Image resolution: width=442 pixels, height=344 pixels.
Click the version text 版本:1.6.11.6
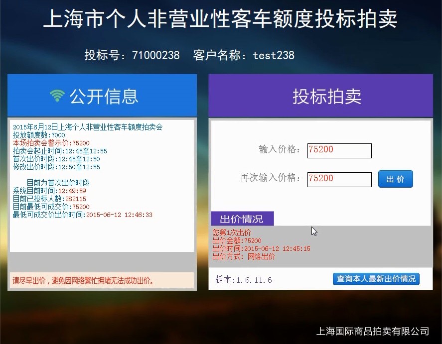point(243,280)
